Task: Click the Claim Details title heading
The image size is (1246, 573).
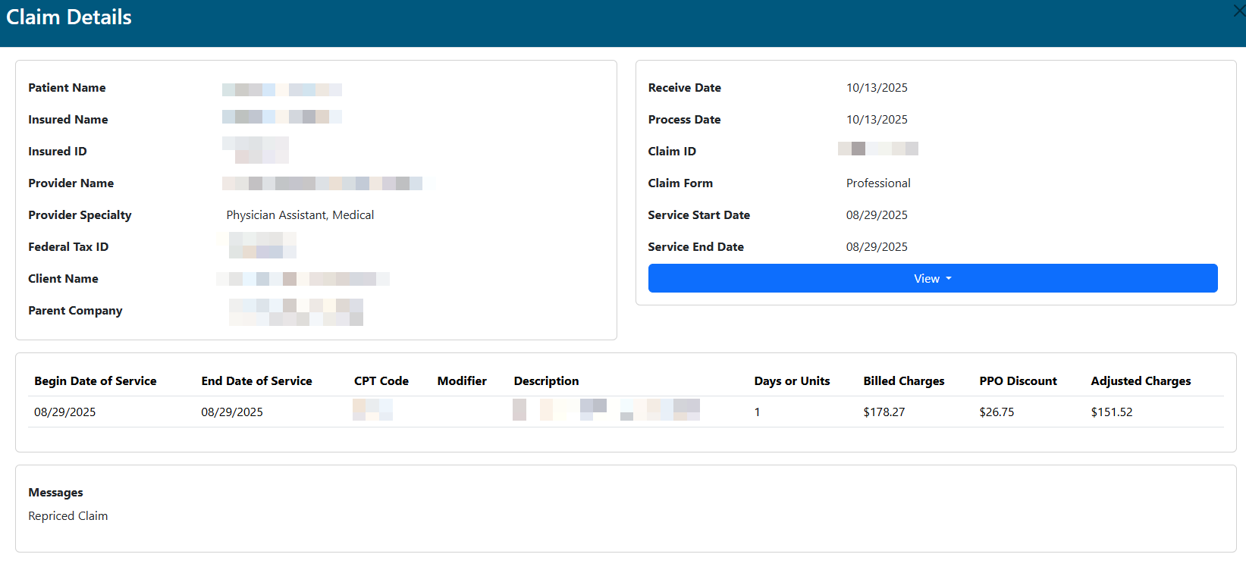Action: [69, 17]
